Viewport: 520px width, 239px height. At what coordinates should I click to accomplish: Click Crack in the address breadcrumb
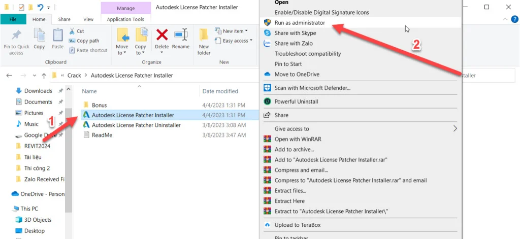click(x=74, y=75)
